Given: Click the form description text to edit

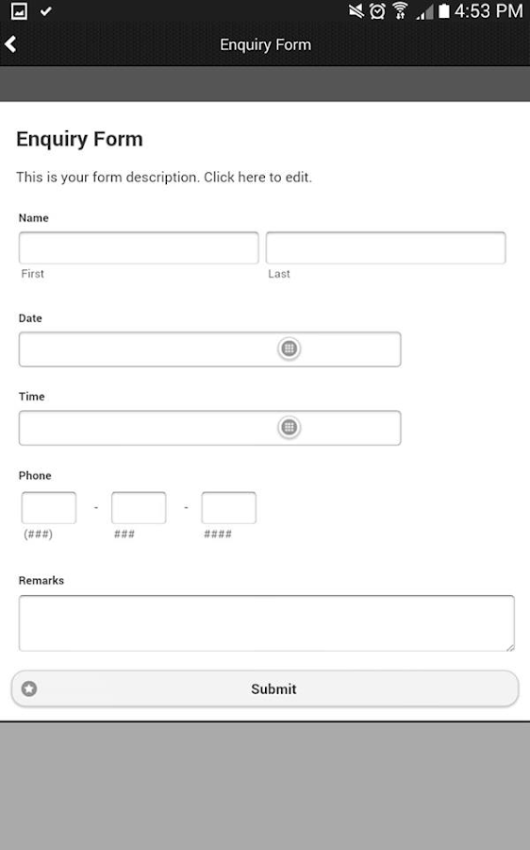Looking at the screenshot, I should 164,178.
